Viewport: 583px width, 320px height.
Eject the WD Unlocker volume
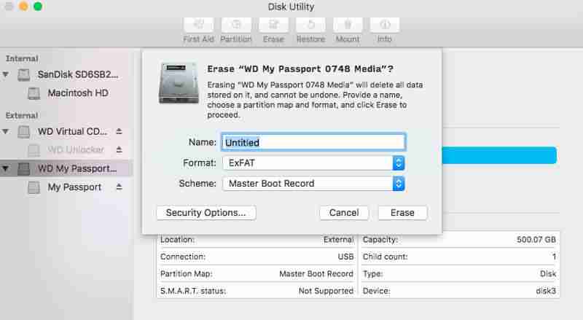(119, 149)
